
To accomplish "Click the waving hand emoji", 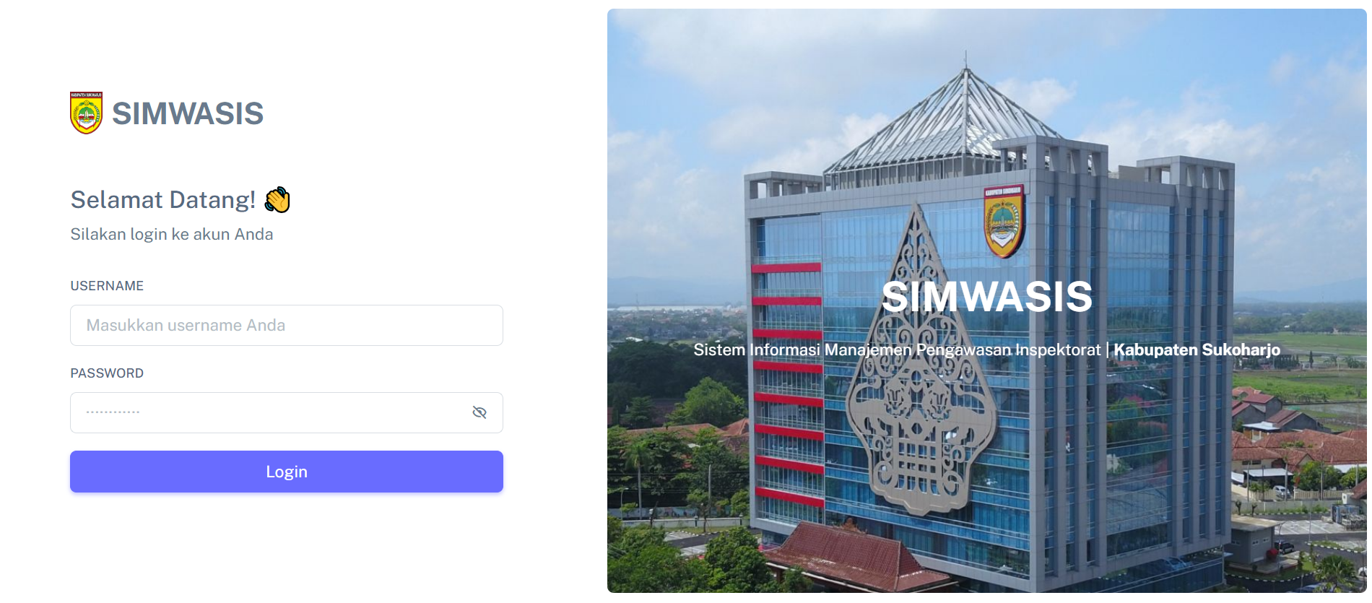I will click(x=277, y=200).
